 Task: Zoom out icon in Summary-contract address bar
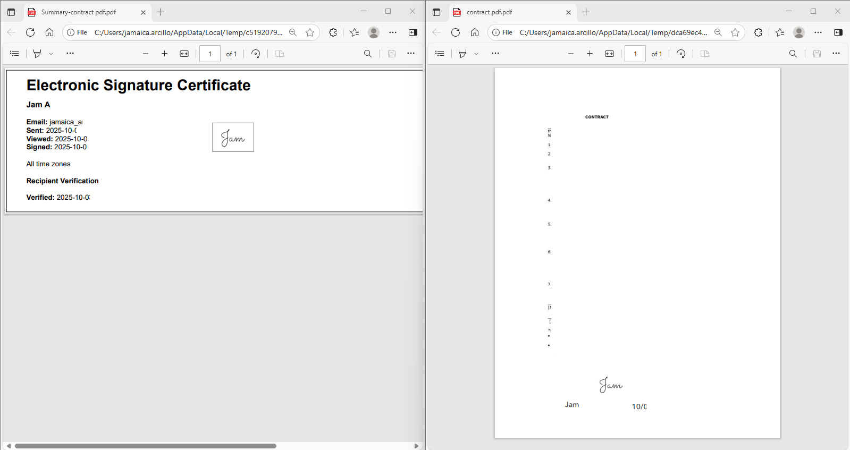(293, 32)
